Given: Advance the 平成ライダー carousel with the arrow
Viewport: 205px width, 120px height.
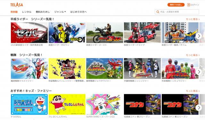Looking at the screenshot, I should tap(199, 36).
